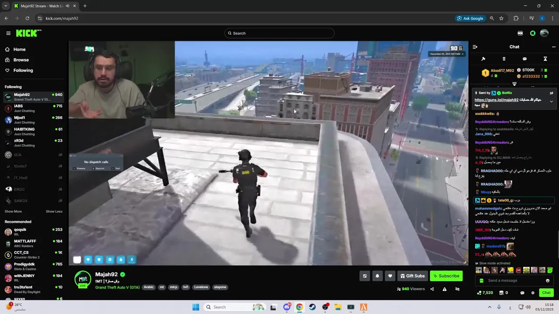Click the Majah92 channel avatar

tap(83, 279)
